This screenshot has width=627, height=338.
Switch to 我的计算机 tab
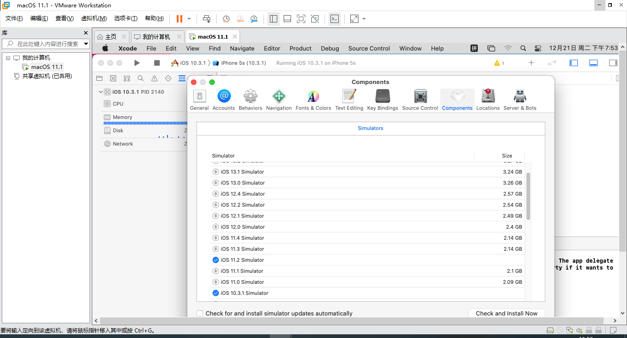(157, 37)
